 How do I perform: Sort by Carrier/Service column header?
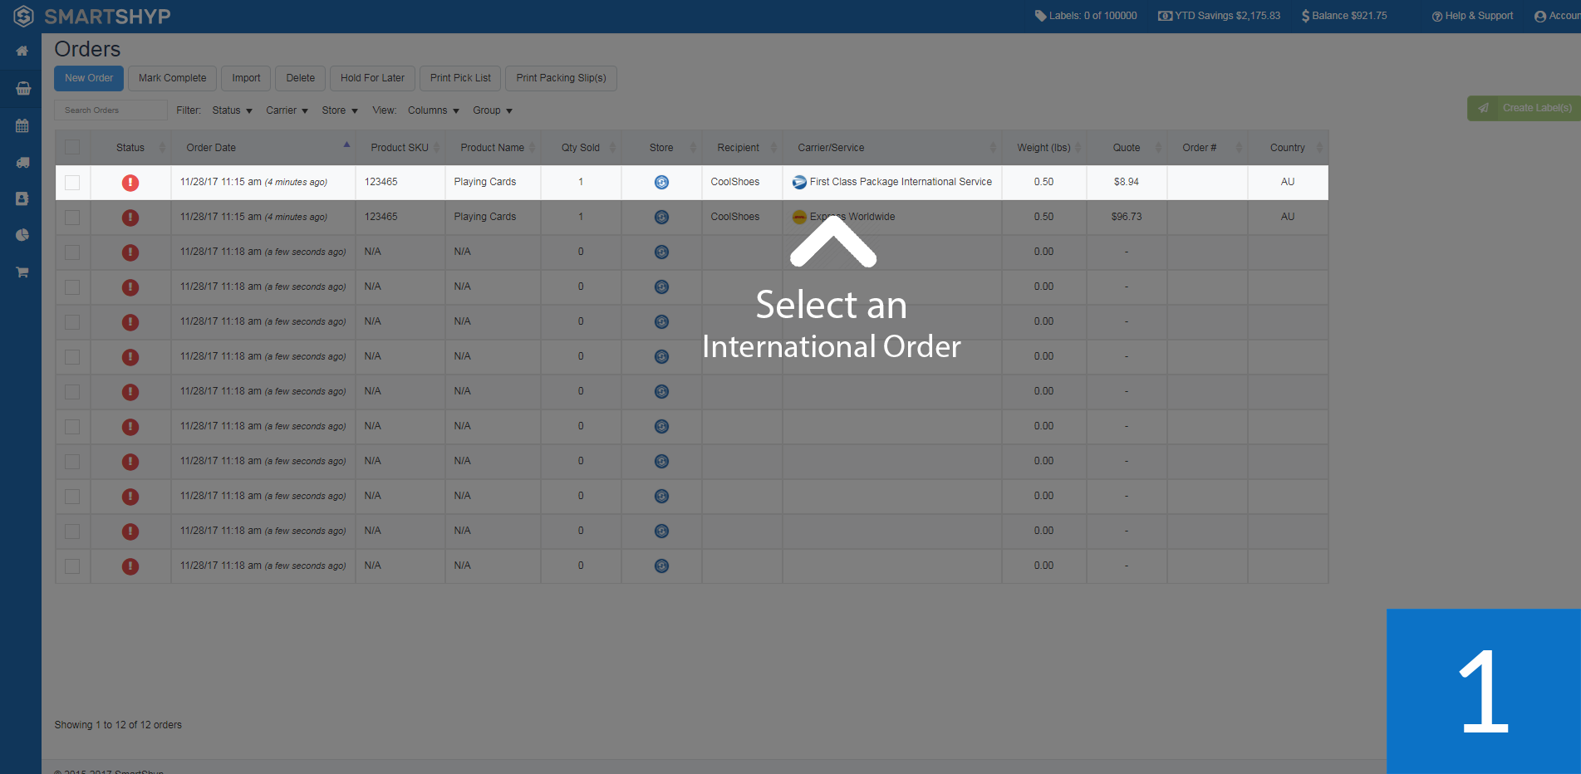[x=891, y=148]
